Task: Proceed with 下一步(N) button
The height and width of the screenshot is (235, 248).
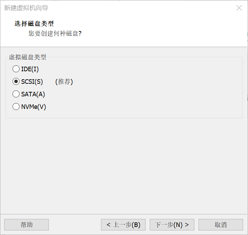Action: (x=172, y=225)
